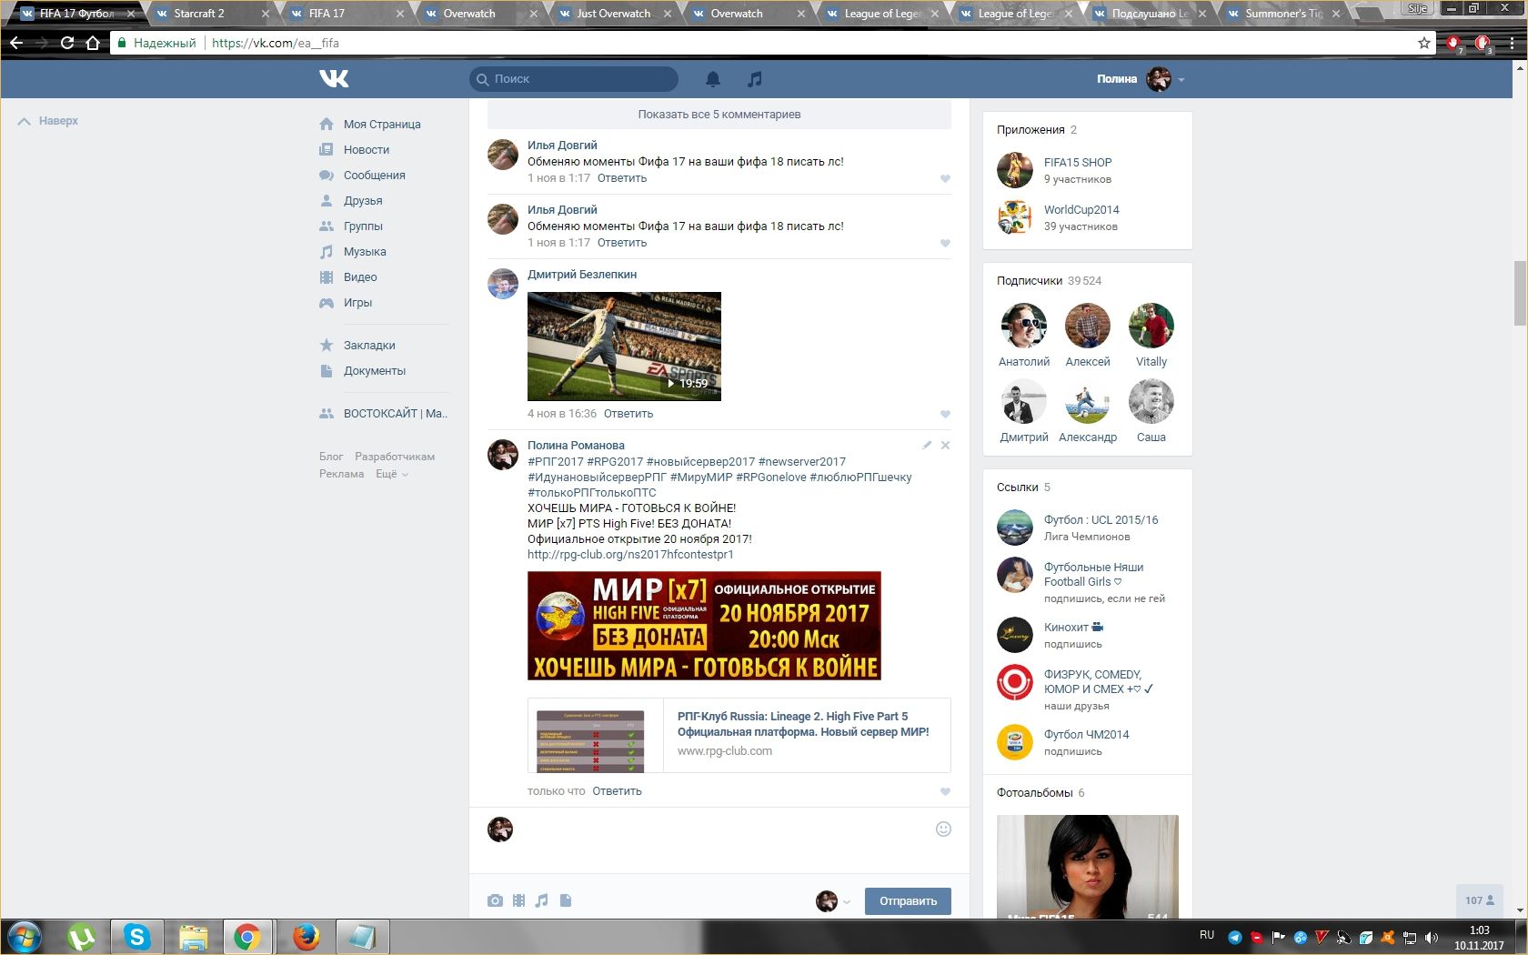The width and height of the screenshot is (1528, 955).
Task: Open the Музыка sidebar item
Action: pos(365,252)
